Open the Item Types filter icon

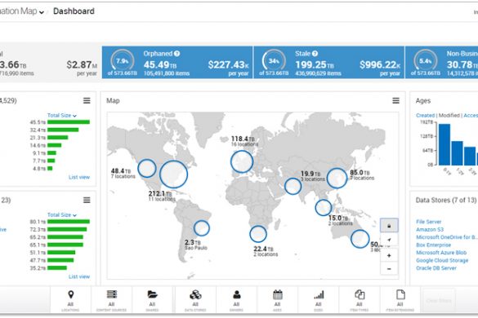tap(360, 294)
